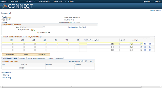
Task: Add a row after third timesheet row
Action: (x=145, y=50)
